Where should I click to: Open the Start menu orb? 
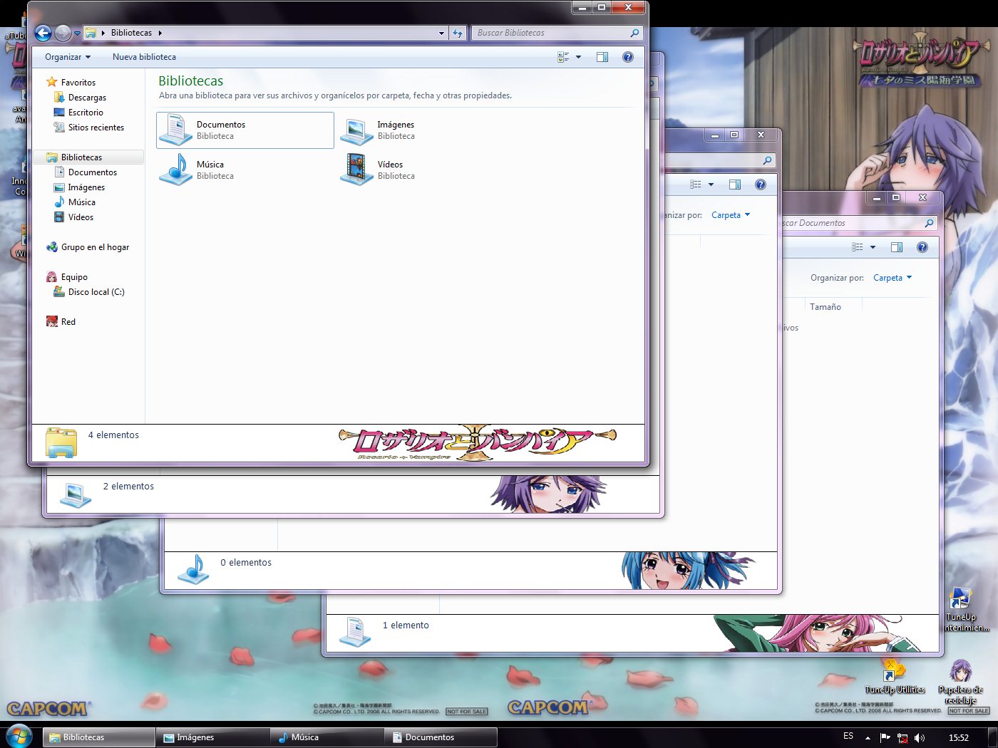tap(18, 736)
